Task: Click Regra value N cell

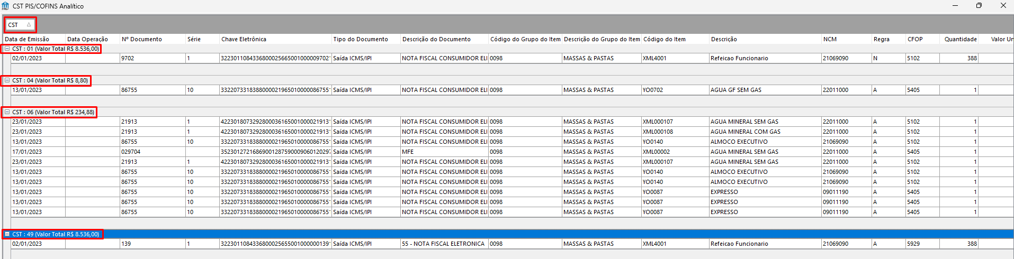Action: point(889,58)
